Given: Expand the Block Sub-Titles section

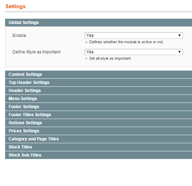Looking at the screenshot, I should [98, 155].
